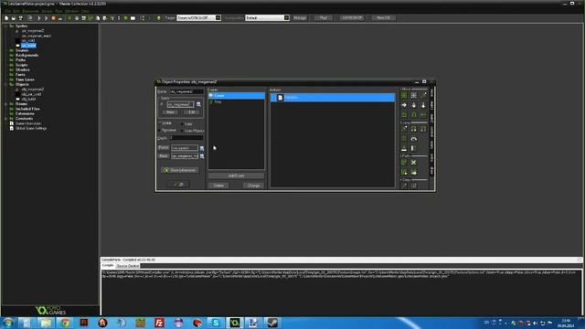Click the sprite Edit button
Viewport: 585px width, 329px height.
191,111
